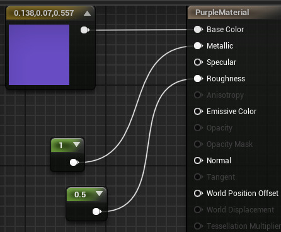Click the output pin of constant node 1
This screenshot has width=281, height=232.
(74, 162)
